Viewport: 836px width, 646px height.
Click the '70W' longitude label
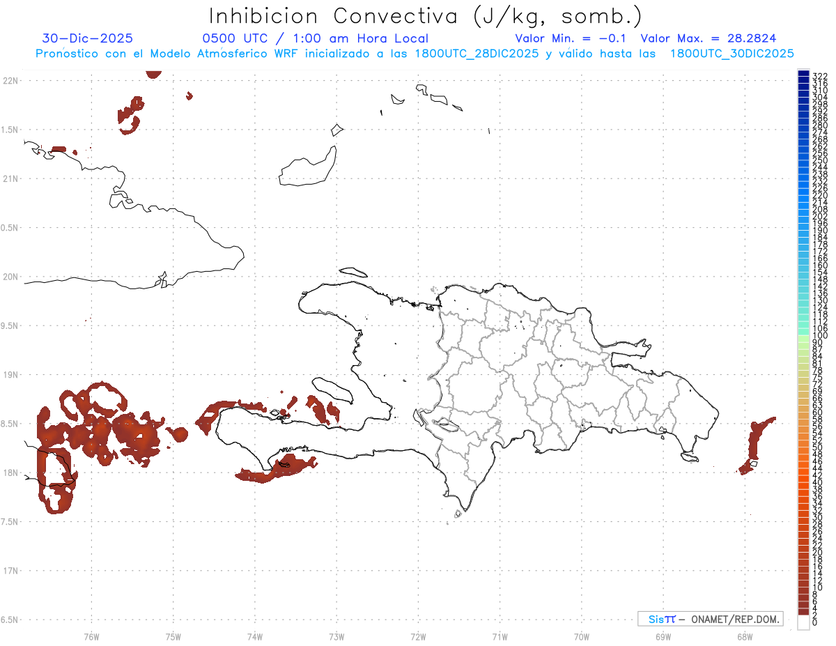581,636
